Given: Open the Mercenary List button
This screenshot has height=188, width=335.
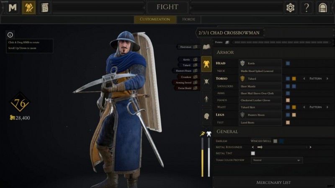Looking at the screenshot, I should tap(273, 183).
